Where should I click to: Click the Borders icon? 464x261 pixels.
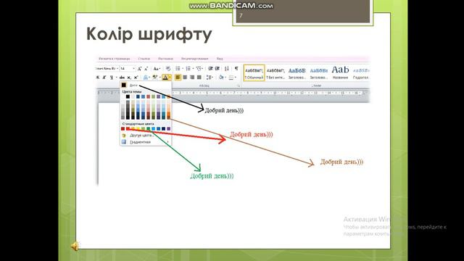click(x=231, y=78)
